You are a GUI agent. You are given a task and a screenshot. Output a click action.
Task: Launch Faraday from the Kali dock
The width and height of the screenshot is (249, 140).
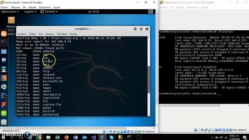(4, 104)
